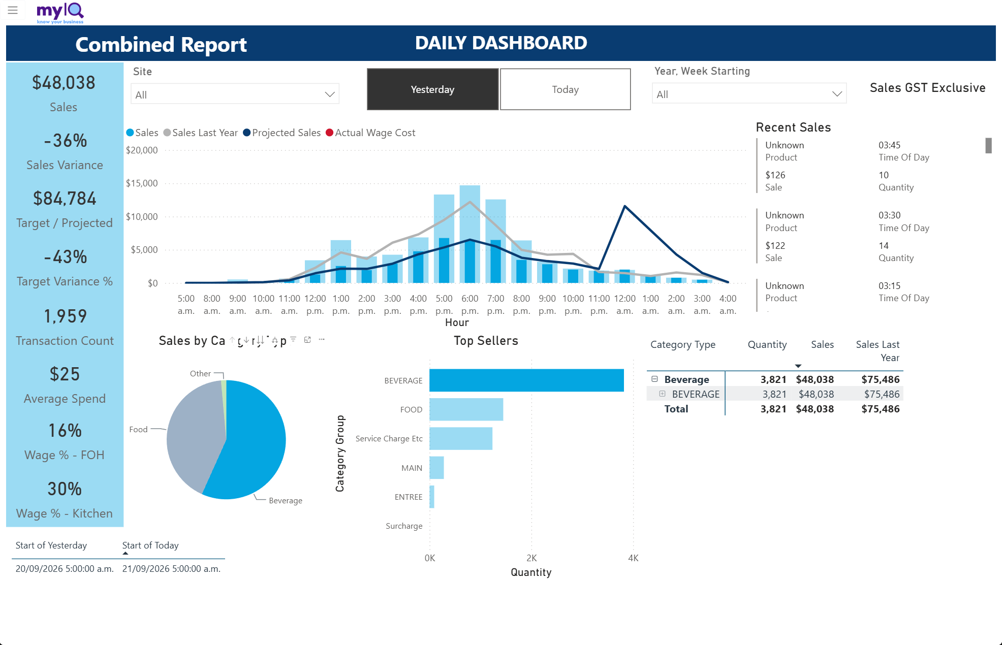Click the Other label on pie chart
The width and height of the screenshot is (1002, 645).
point(200,373)
